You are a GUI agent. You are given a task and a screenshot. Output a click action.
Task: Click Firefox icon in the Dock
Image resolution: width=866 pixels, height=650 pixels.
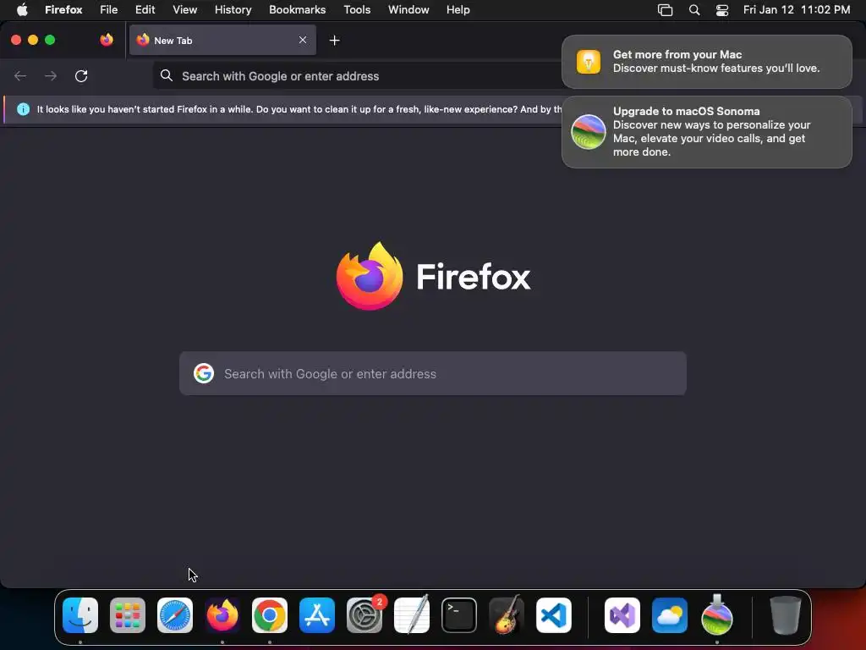pos(222,615)
